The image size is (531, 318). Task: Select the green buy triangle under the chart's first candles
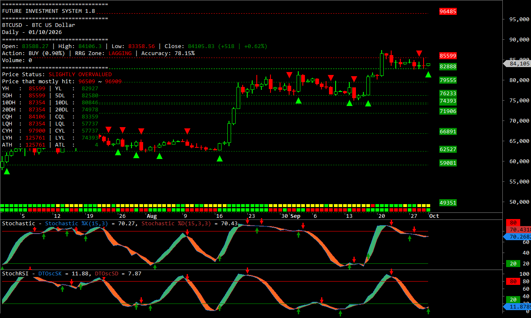tap(7, 171)
